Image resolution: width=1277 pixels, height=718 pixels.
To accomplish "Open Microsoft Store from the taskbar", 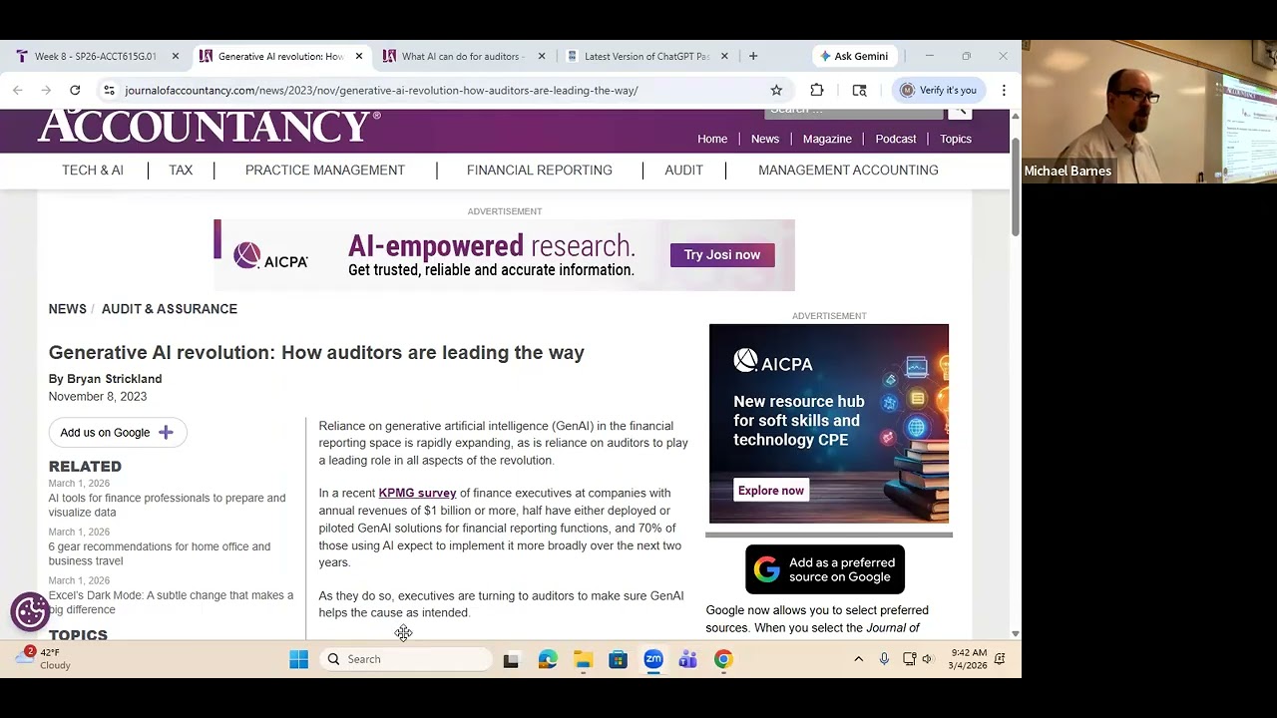I will [618, 659].
